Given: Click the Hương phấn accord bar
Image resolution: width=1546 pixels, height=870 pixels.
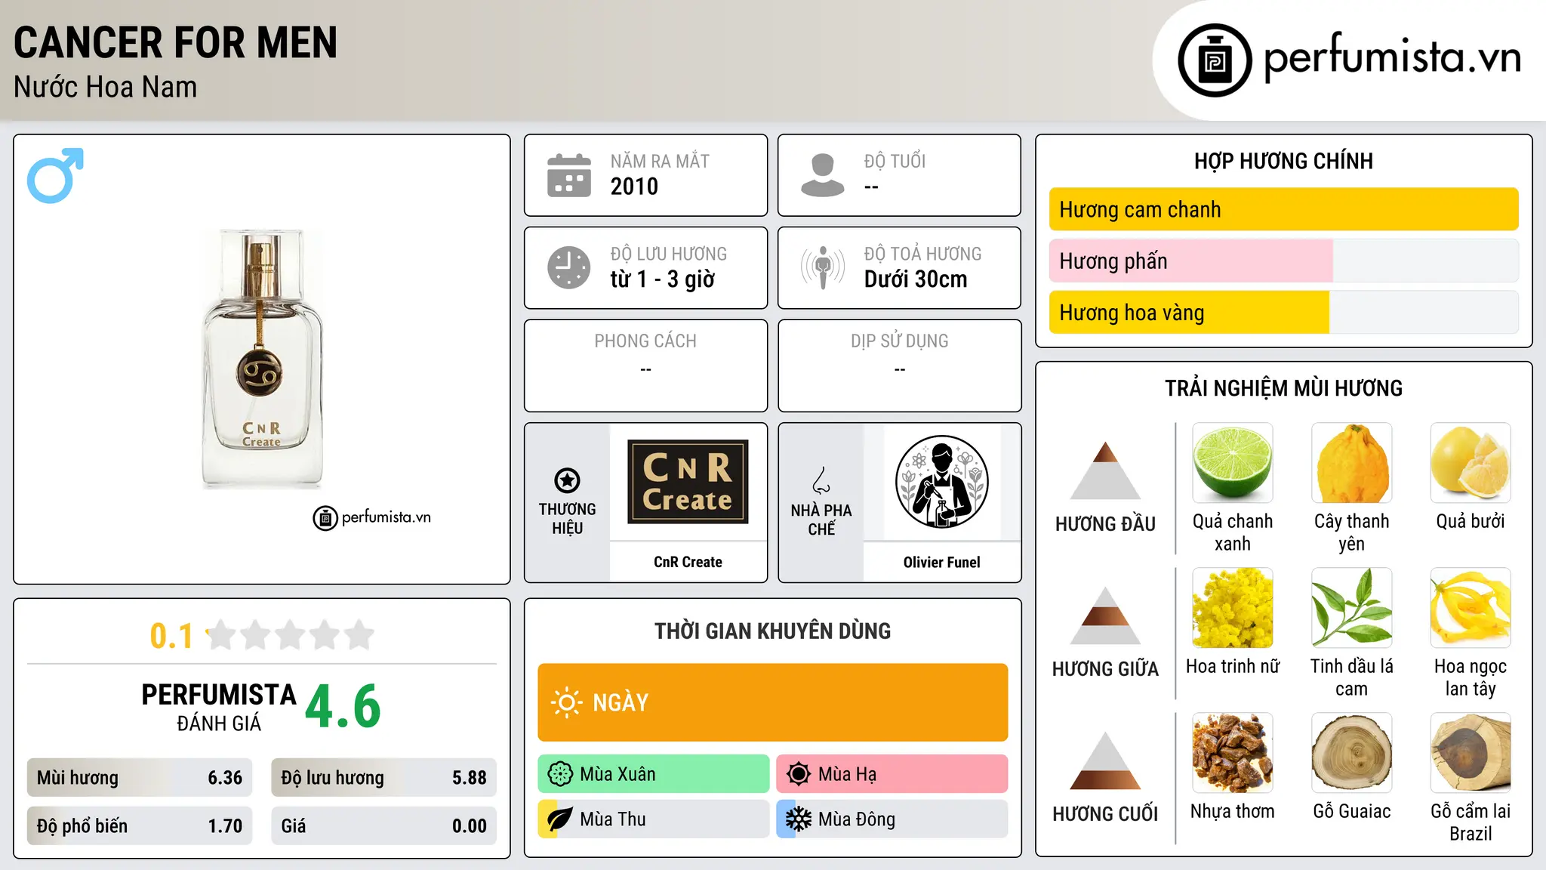Looking at the screenshot, I should point(1284,261).
